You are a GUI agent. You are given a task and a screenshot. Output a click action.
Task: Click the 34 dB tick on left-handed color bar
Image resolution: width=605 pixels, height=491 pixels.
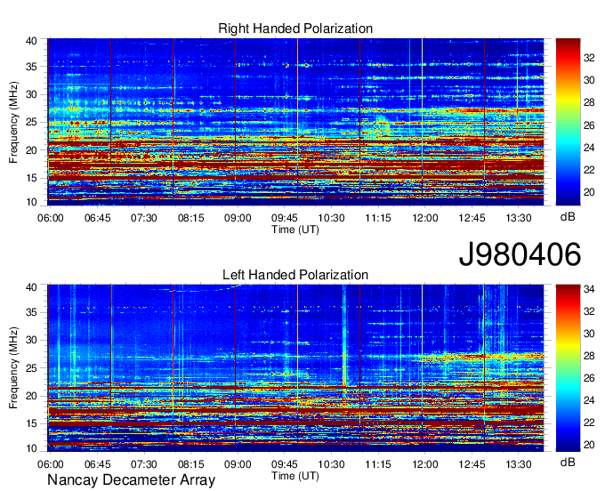point(589,289)
